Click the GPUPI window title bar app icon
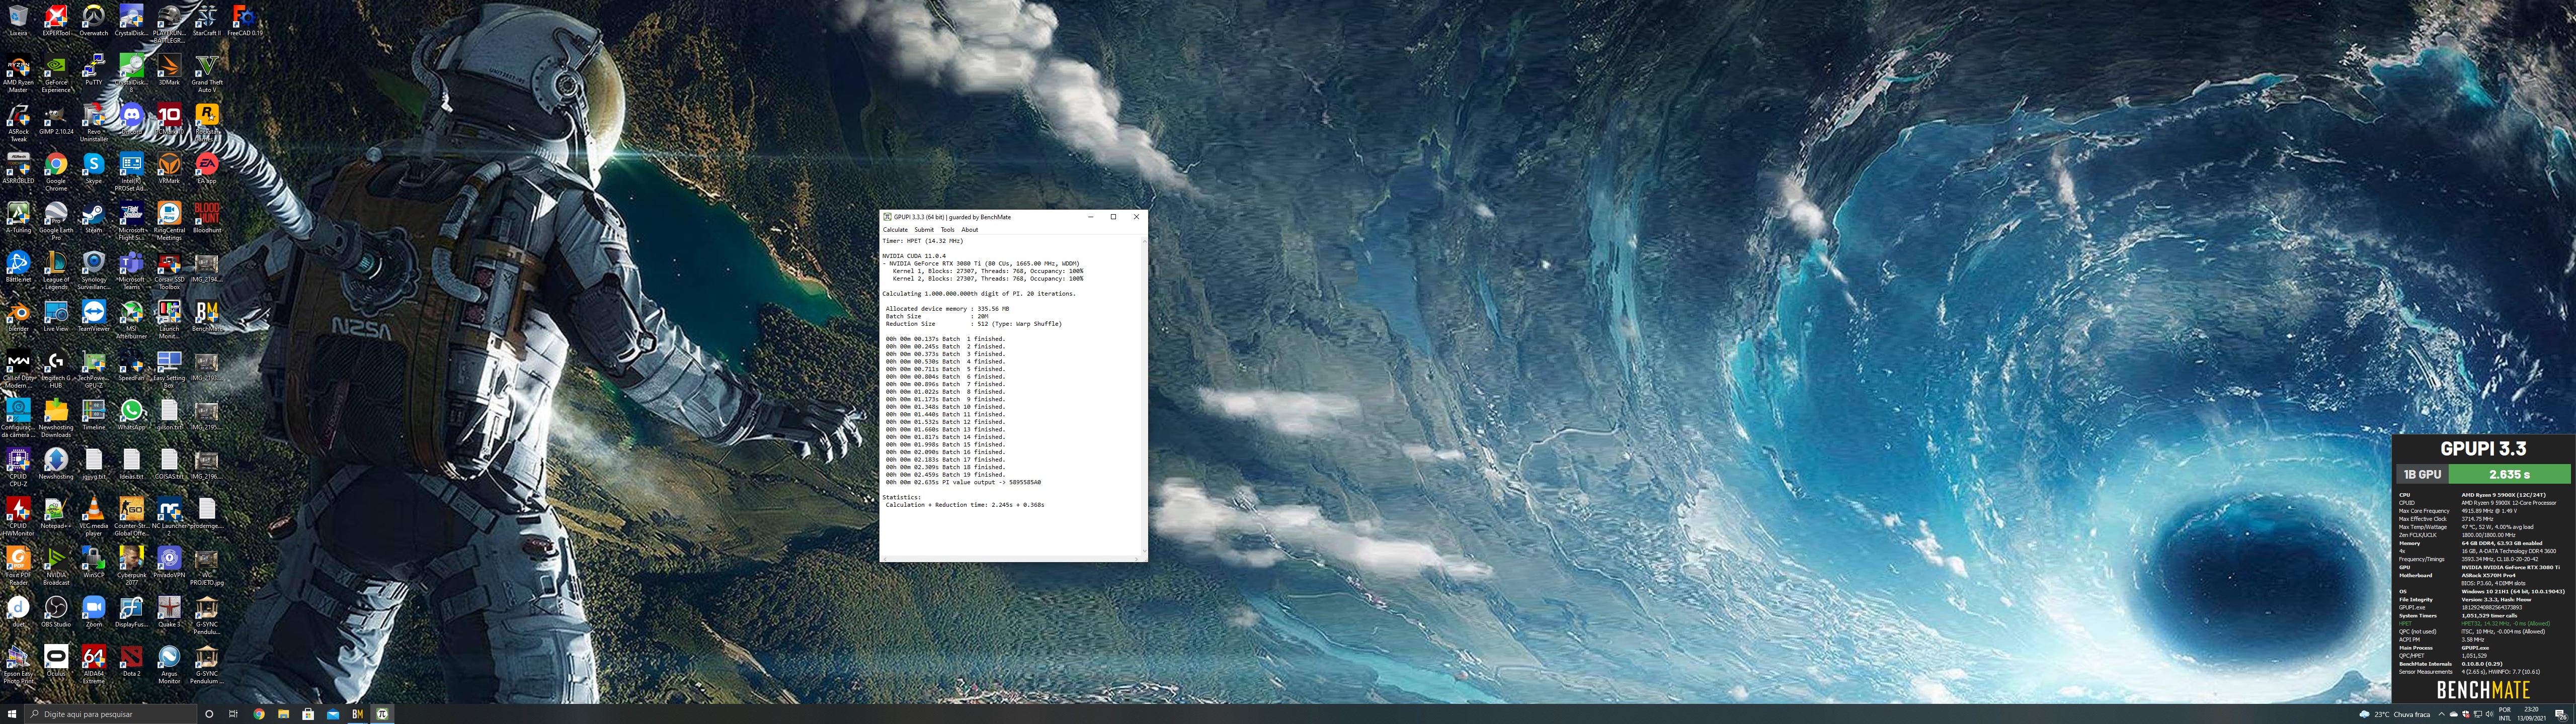The width and height of the screenshot is (2576, 724). click(x=887, y=217)
